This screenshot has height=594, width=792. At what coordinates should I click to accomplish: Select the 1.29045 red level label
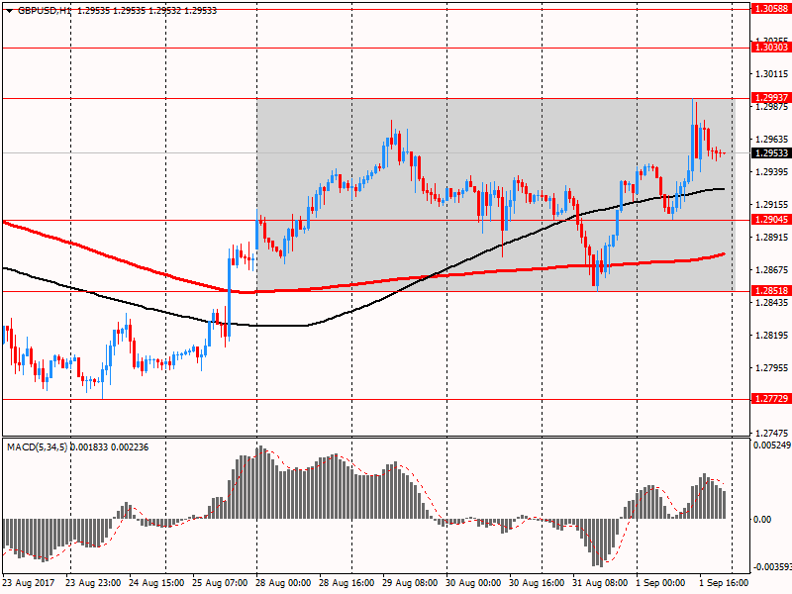click(771, 219)
